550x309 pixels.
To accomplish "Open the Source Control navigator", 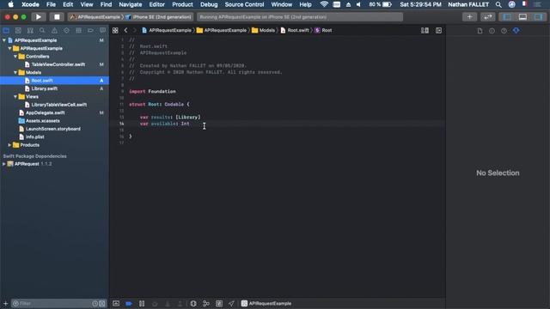I will pos(18,31).
